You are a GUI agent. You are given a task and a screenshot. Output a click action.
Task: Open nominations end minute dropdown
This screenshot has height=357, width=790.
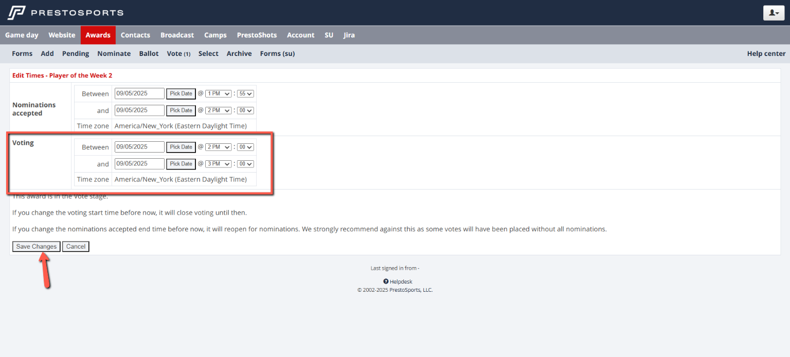tap(246, 110)
